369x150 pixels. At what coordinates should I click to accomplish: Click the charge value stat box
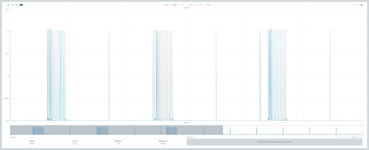(x=163, y=142)
